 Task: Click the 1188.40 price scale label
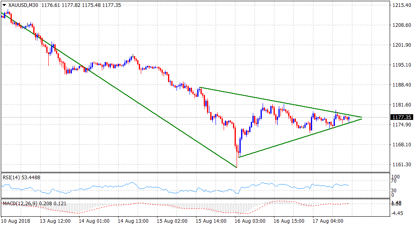click(400, 85)
